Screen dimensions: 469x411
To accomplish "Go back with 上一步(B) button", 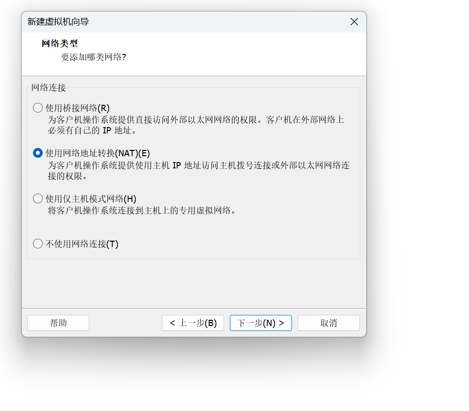I will pyautogui.click(x=193, y=323).
